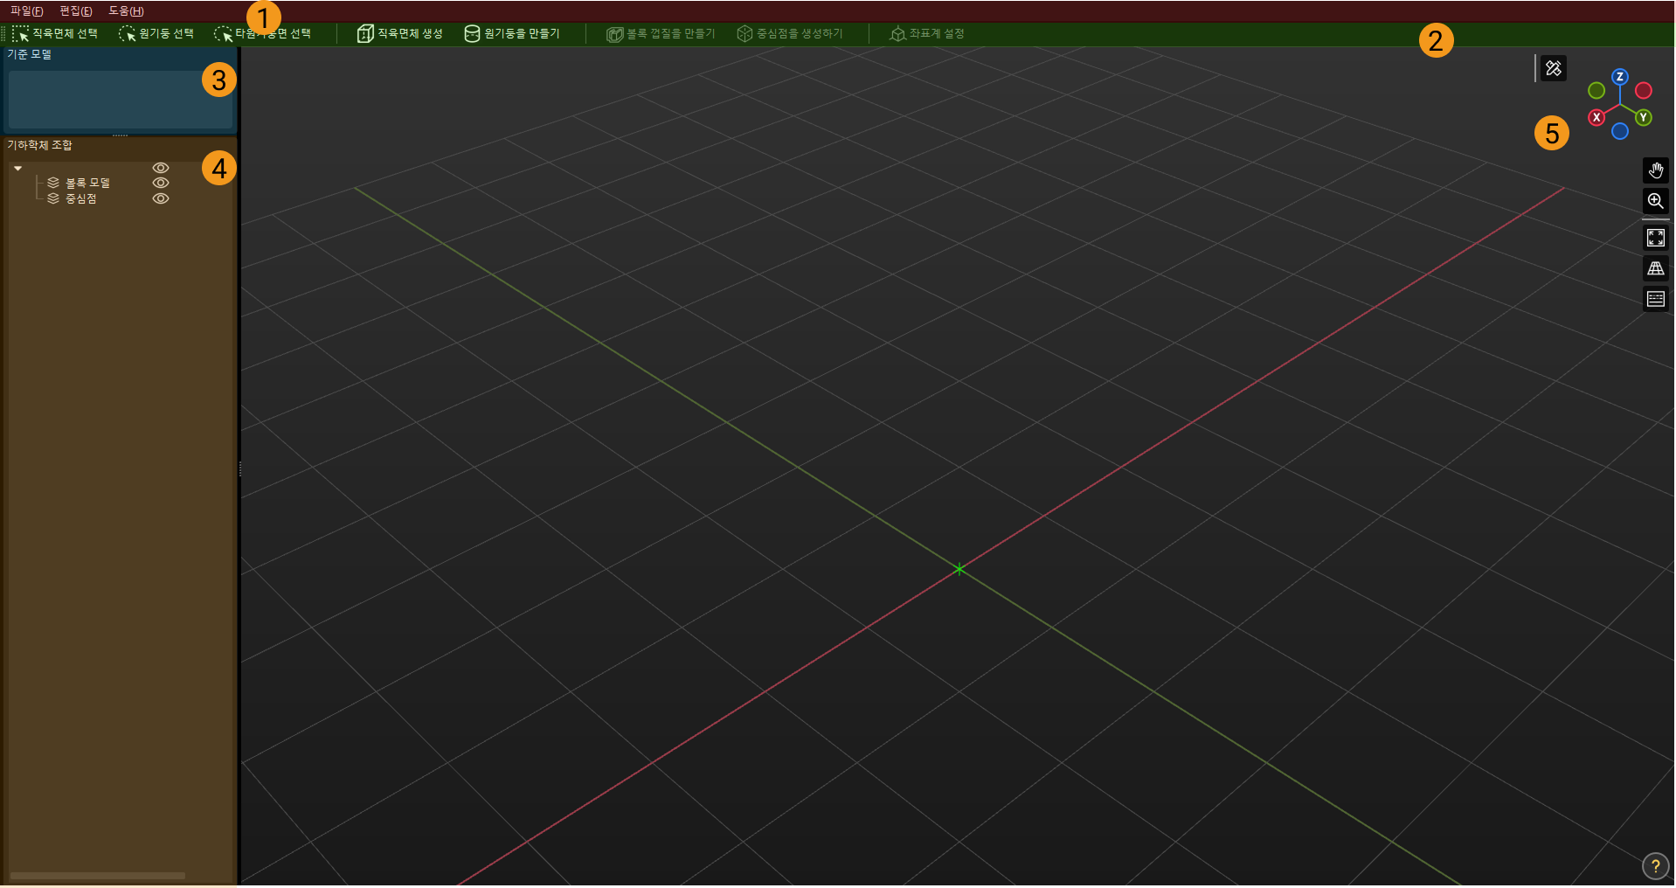Select the 중심점 tree item
The height and width of the screenshot is (888, 1676).
click(x=80, y=198)
